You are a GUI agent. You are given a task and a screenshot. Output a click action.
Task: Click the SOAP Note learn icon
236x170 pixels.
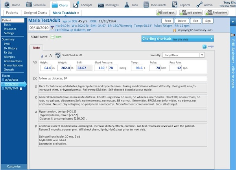coord(53,37)
